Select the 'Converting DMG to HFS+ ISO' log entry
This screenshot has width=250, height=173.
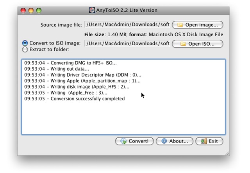[70, 62]
